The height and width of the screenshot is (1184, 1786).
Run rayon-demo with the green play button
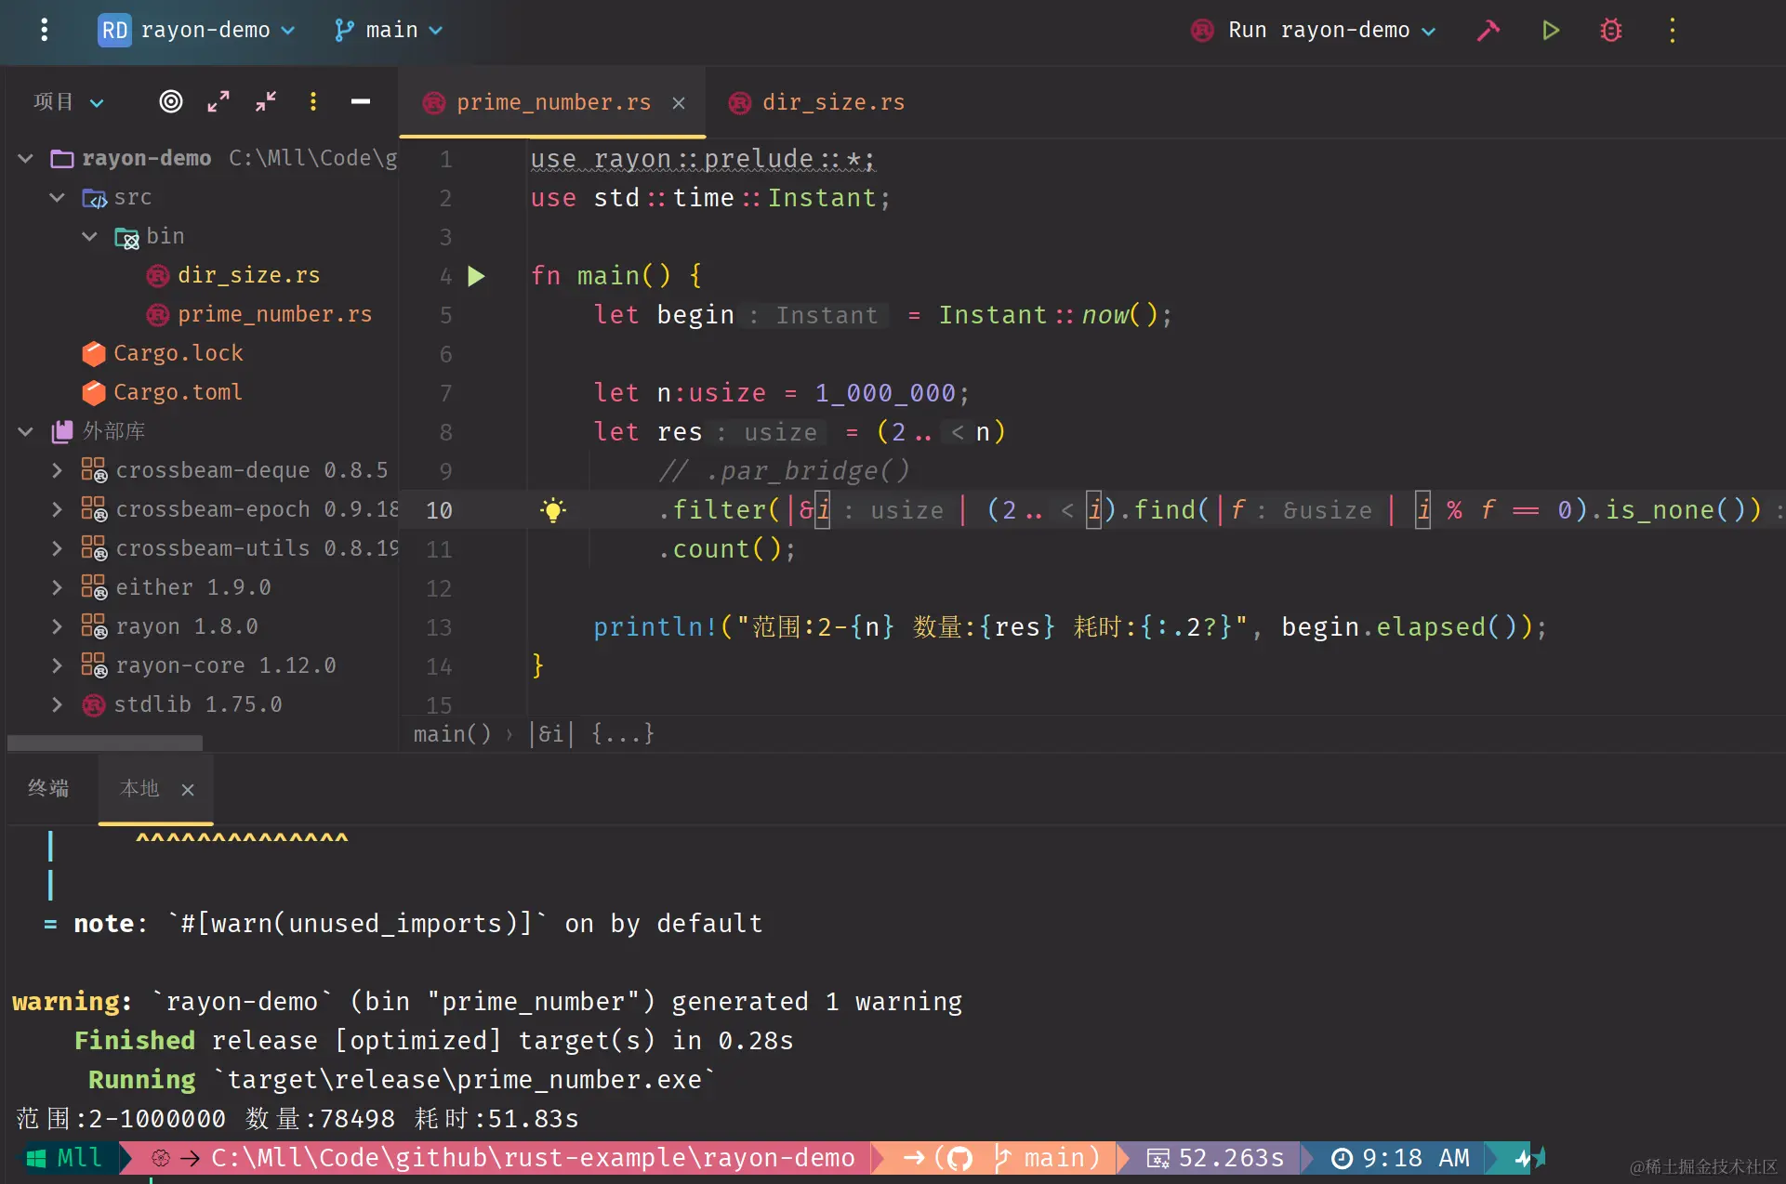pyautogui.click(x=1550, y=31)
